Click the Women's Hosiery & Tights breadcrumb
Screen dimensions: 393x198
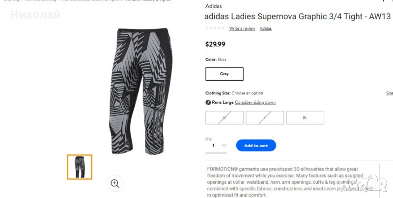tap(147, 0)
